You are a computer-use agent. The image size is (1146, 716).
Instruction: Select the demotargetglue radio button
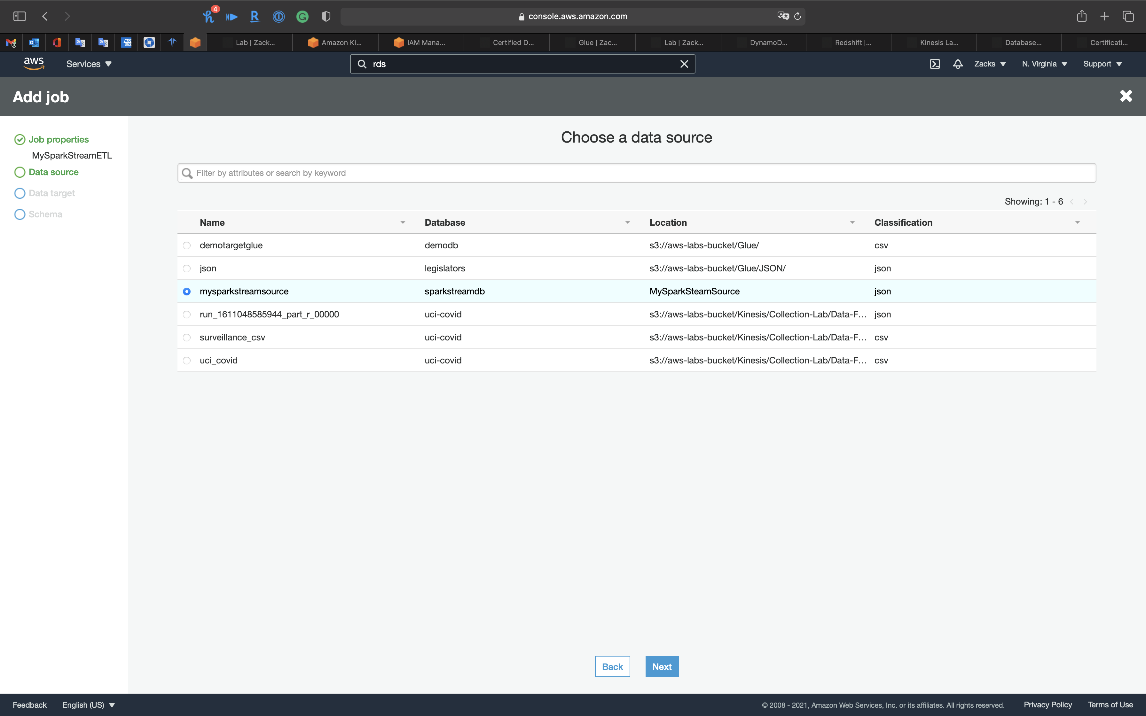click(187, 245)
